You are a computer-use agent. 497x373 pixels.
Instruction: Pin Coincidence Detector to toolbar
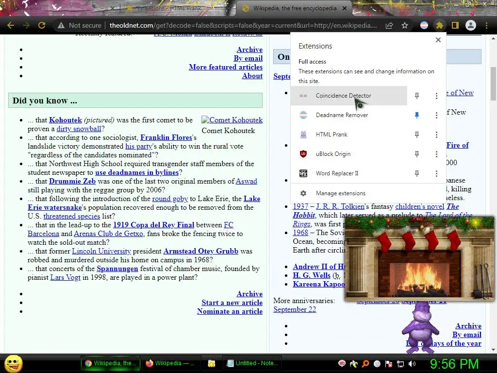417,96
